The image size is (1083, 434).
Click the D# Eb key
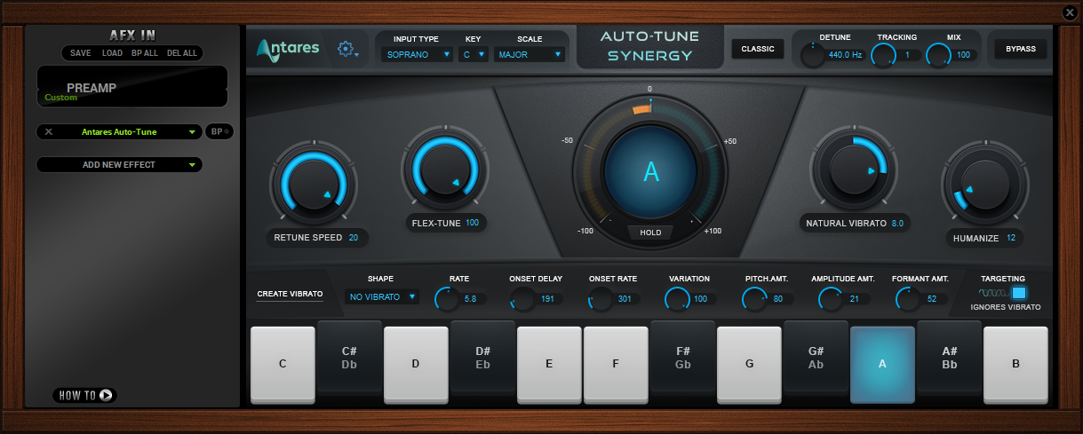pyautogui.click(x=482, y=358)
